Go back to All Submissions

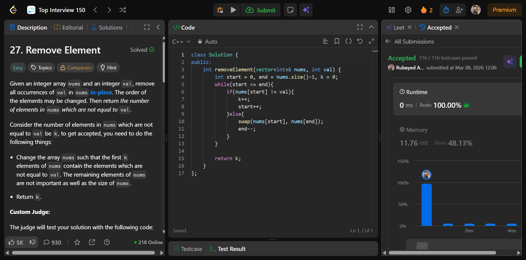click(410, 42)
